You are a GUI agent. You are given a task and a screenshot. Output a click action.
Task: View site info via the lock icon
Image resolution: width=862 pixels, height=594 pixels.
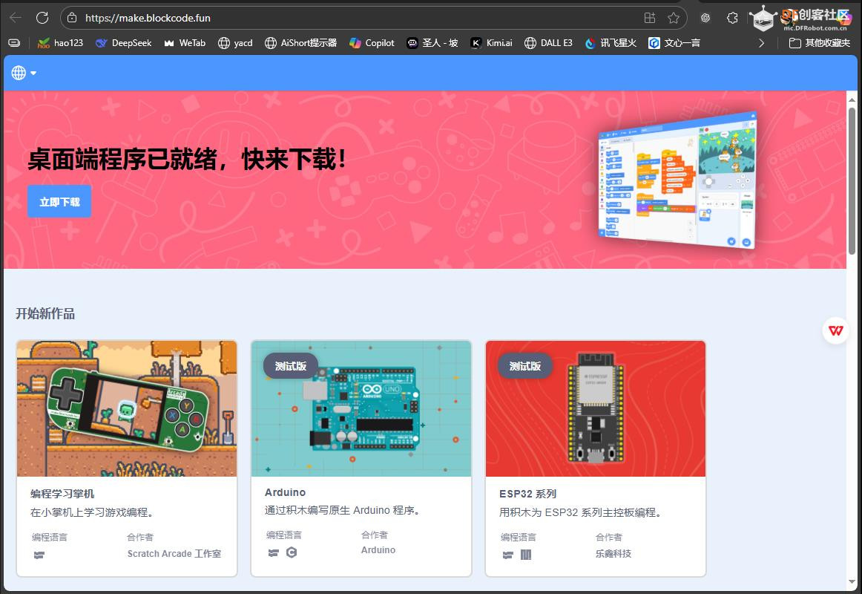tap(72, 18)
